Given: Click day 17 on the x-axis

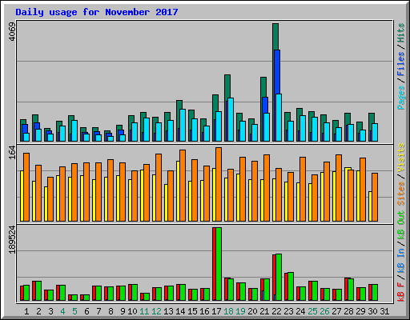Looking at the screenshot, I should point(216,311).
